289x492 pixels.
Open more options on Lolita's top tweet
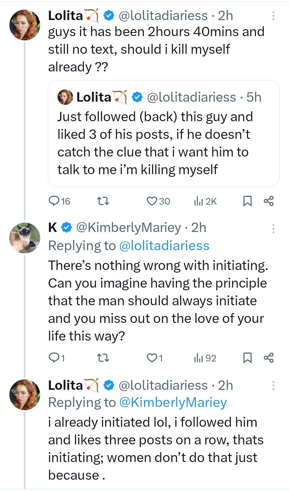tap(273, 16)
